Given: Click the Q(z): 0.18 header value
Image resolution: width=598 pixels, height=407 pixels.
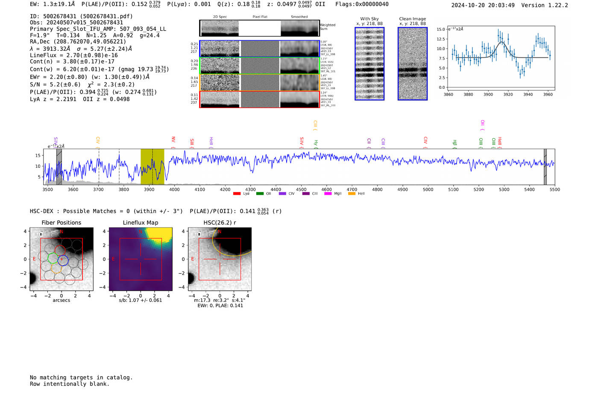Looking at the screenshot, I should tap(240, 4).
